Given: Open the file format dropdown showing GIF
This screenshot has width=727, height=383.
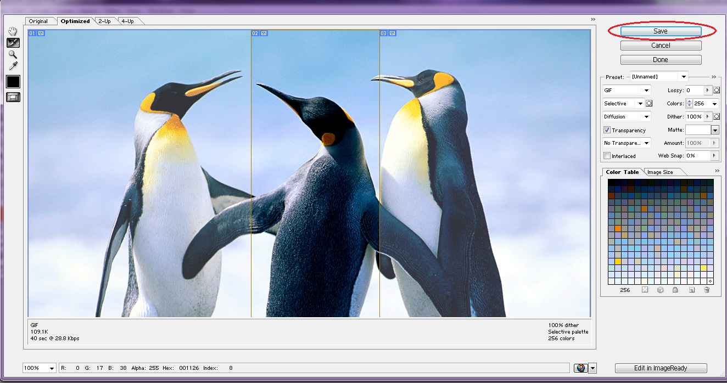Looking at the screenshot, I should [626, 90].
